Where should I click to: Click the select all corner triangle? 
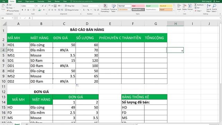[5, 24]
